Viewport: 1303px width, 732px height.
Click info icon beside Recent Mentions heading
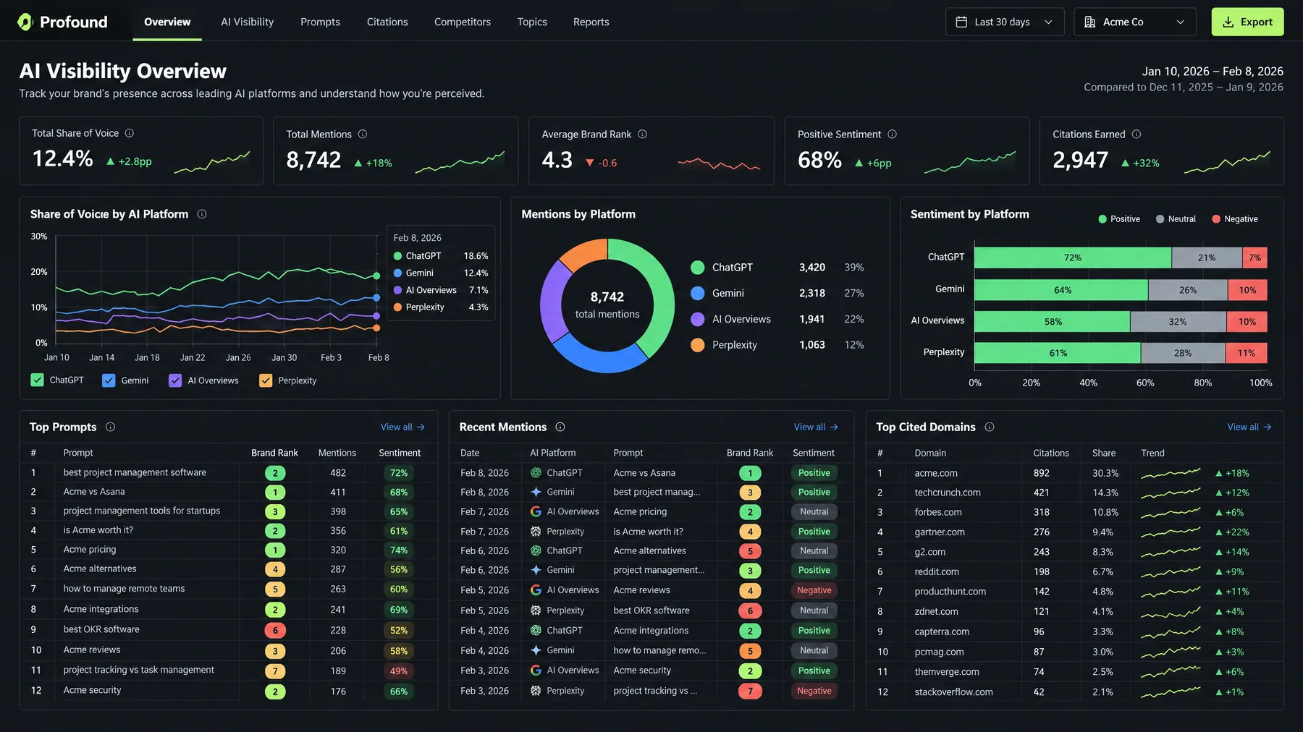560,427
